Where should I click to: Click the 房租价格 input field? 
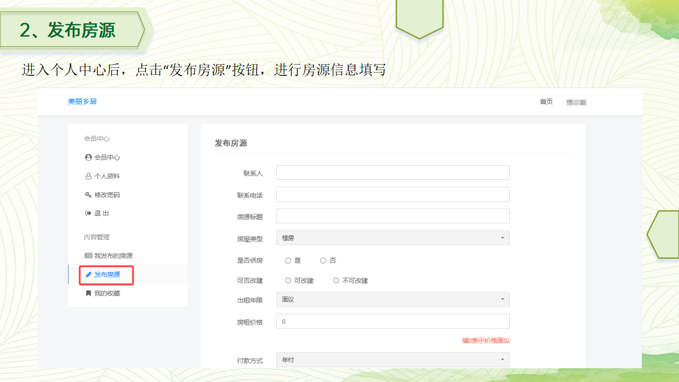tap(393, 322)
